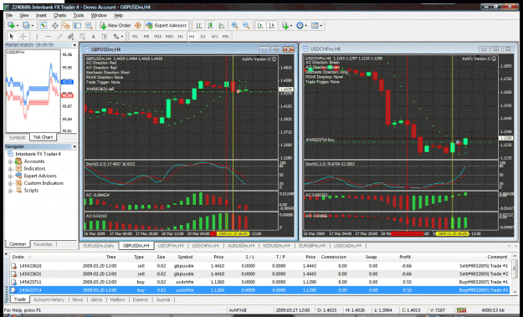Select the cursor arrow tool
The width and height of the screenshot is (523, 317).
coord(12,36)
